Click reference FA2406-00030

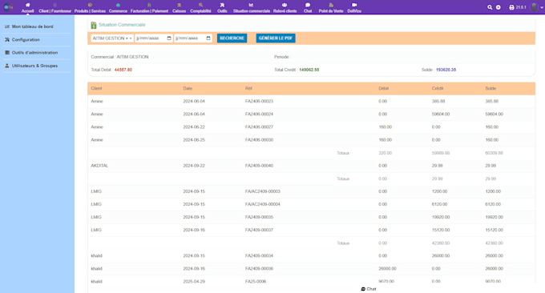pyautogui.click(x=260, y=140)
